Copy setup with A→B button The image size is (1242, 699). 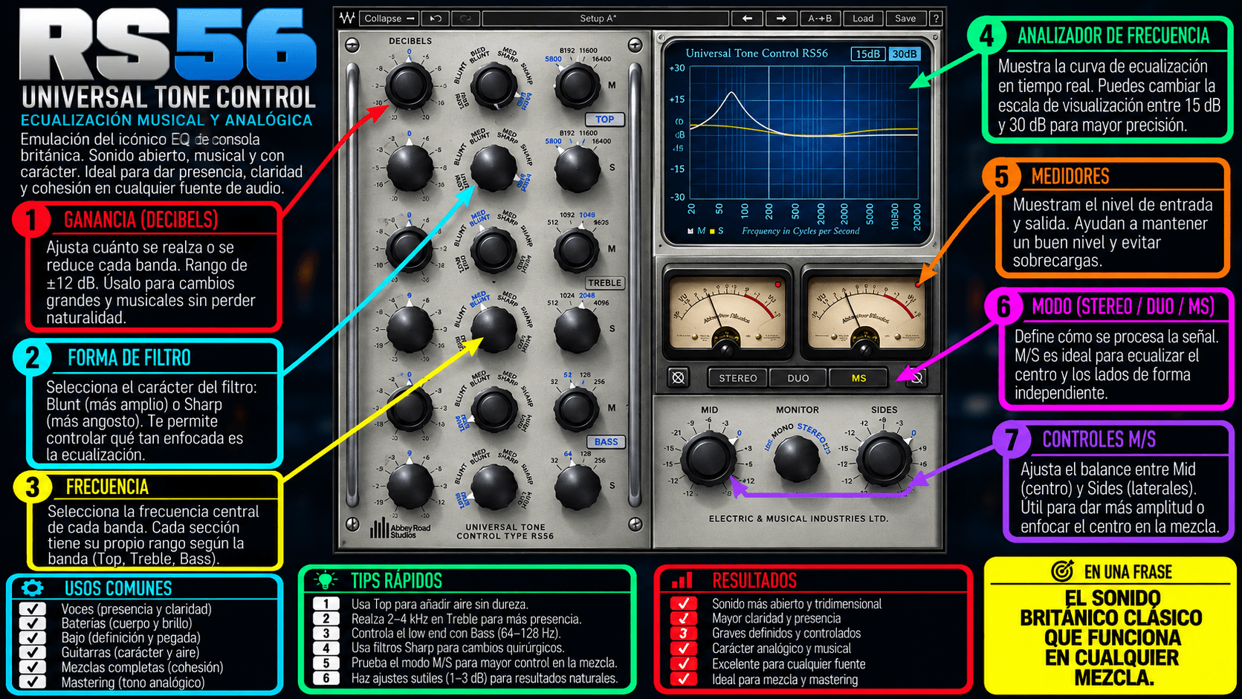pos(820,19)
